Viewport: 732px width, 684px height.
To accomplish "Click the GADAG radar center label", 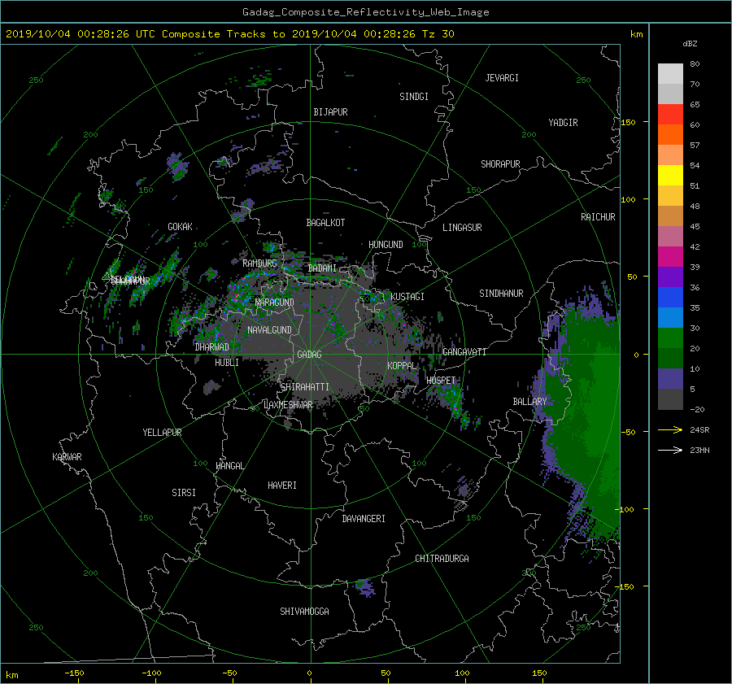I will 309,355.
